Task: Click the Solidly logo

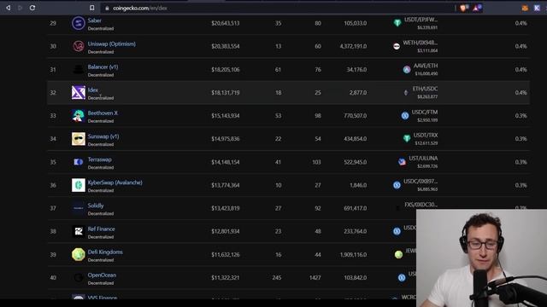Action: point(78,208)
